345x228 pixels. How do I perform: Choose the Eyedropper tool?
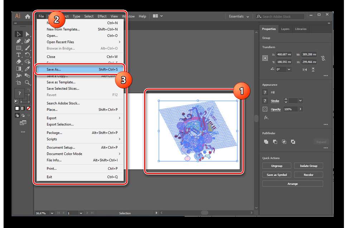[28, 69]
